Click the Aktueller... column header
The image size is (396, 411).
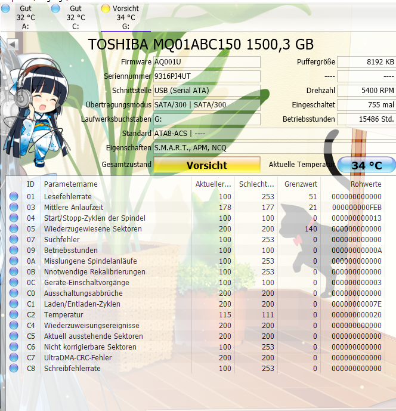pyautogui.click(x=213, y=184)
